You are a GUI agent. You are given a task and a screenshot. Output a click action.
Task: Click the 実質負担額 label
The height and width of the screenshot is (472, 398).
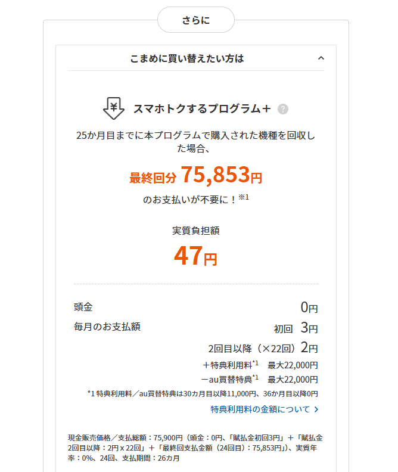click(195, 231)
